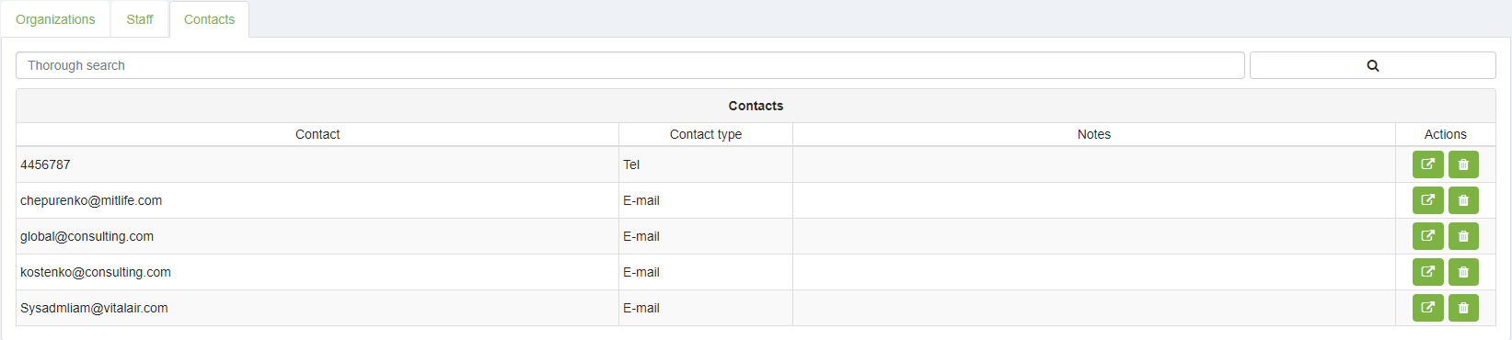Click the Notes column header
The width and height of the screenshot is (1512, 340).
[1094, 134]
